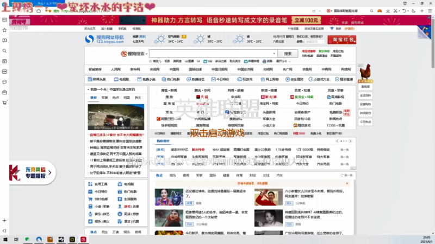The image size is (435, 244).
Task: Select the radio button before first hot keyword
Action: [x=151, y=61]
